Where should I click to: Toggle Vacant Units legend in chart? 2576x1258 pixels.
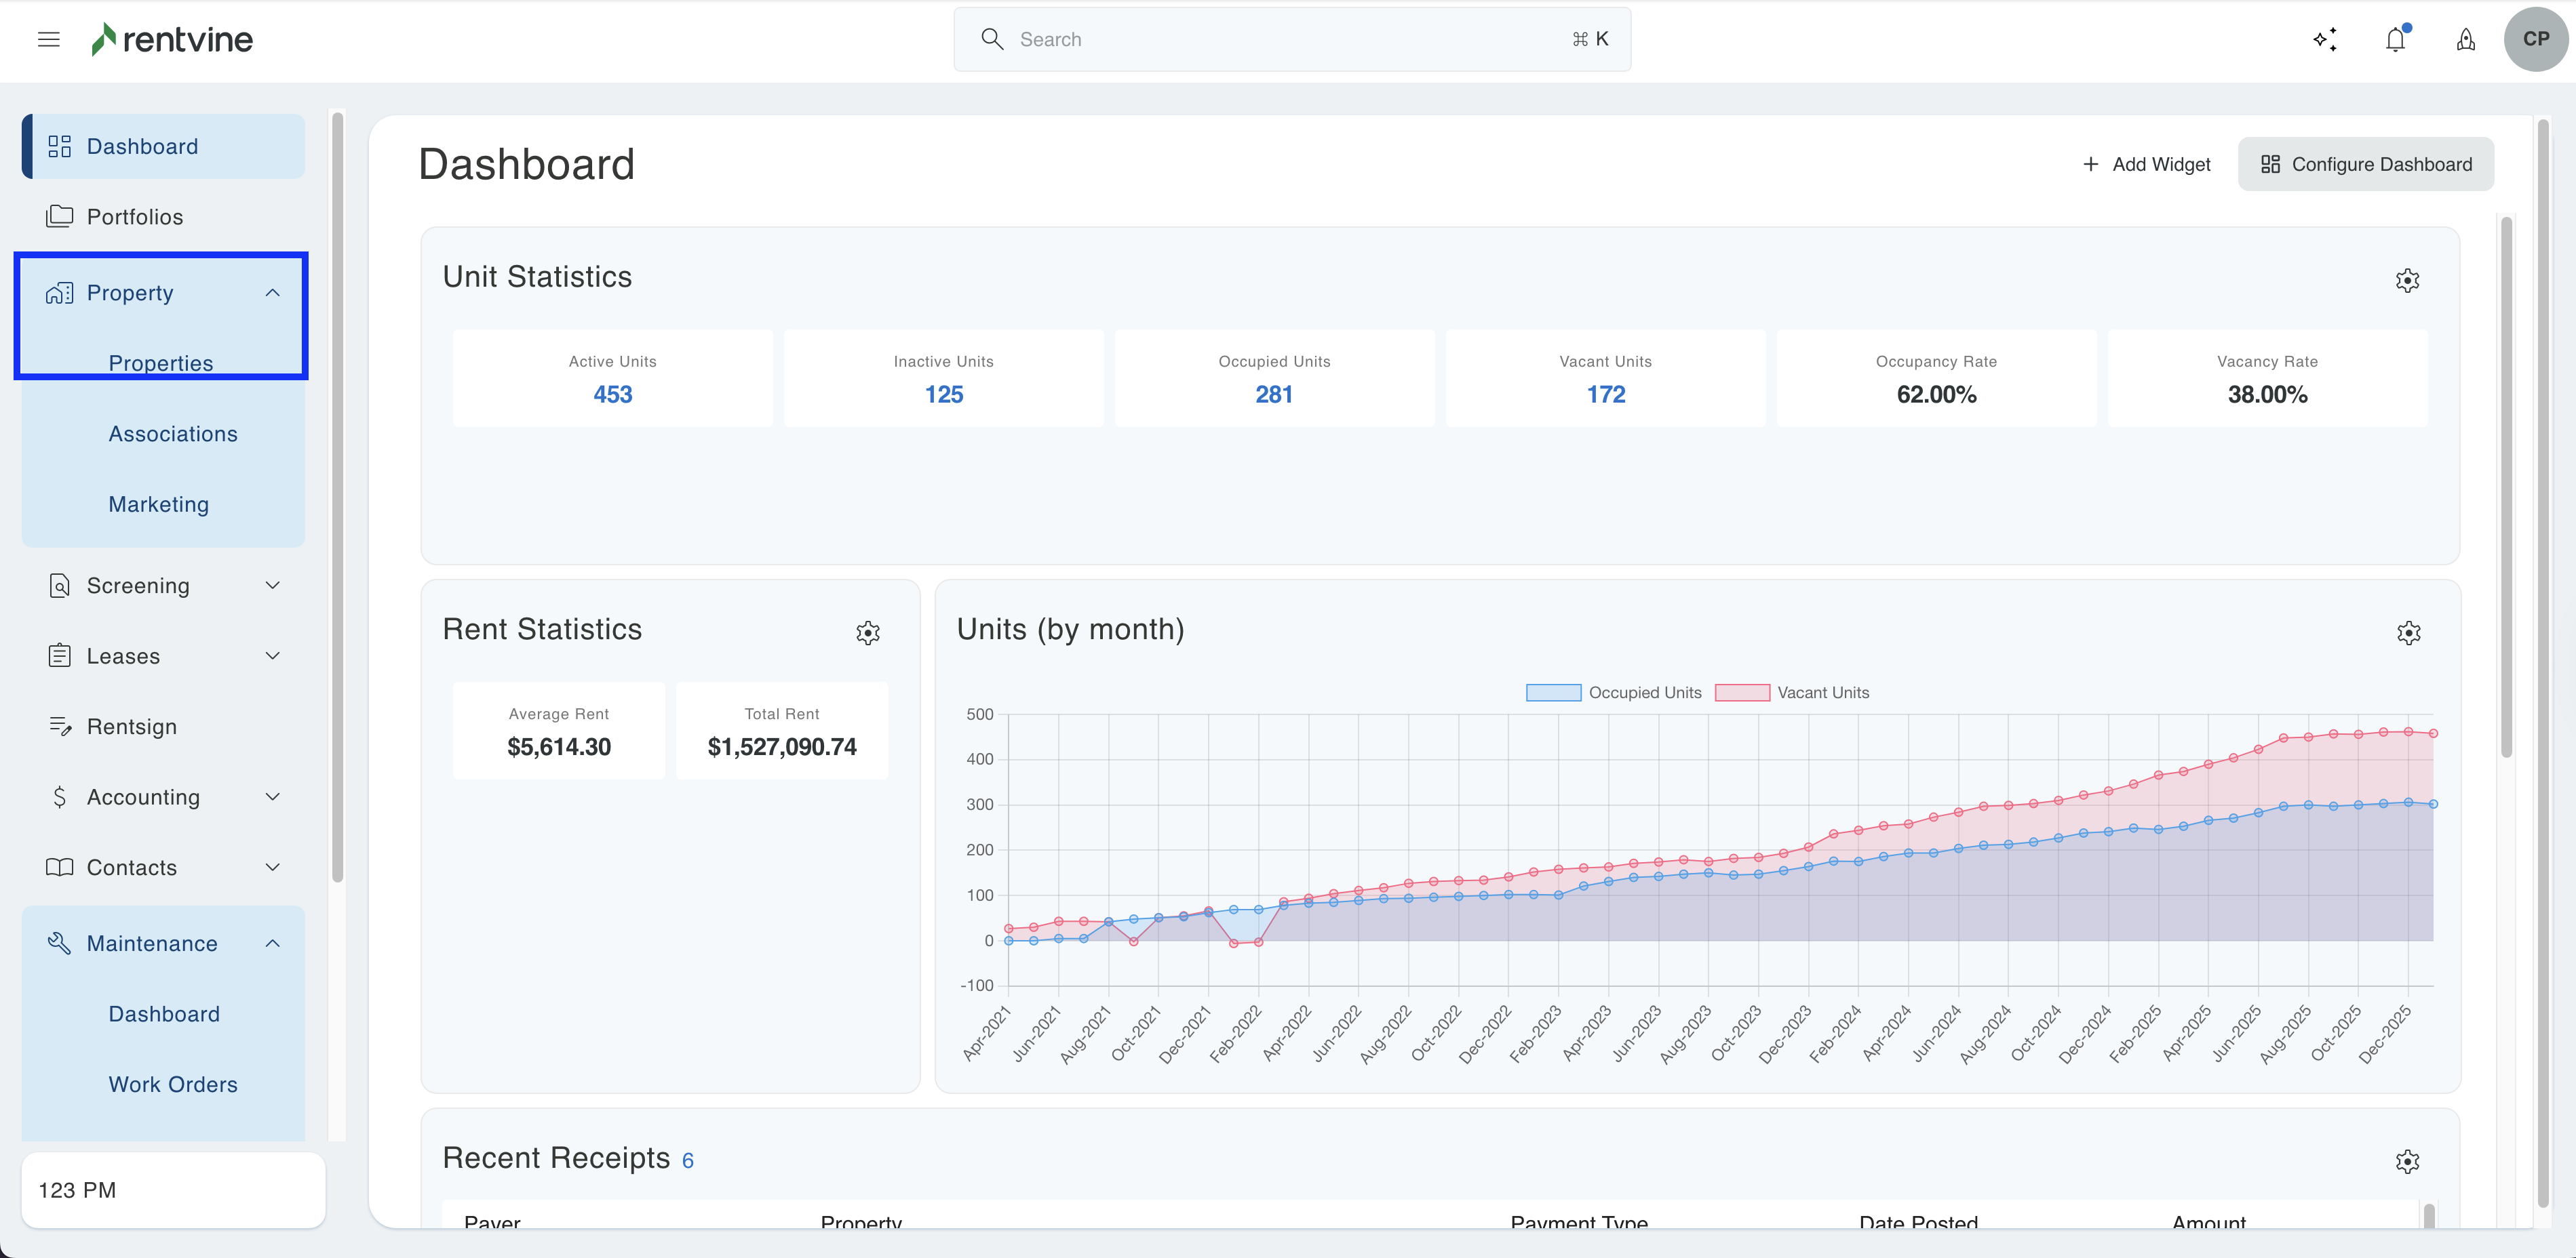pos(1791,693)
